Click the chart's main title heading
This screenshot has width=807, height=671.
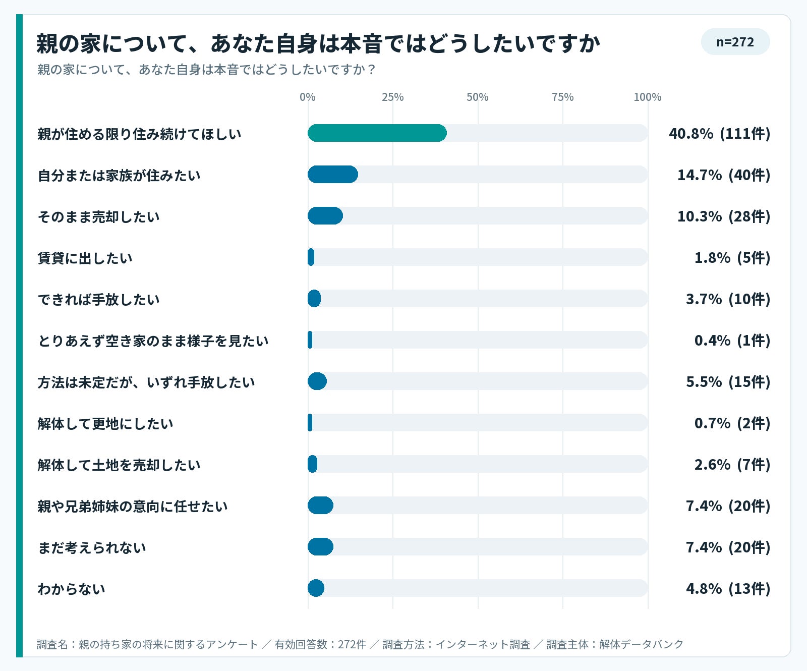(x=319, y=43)
